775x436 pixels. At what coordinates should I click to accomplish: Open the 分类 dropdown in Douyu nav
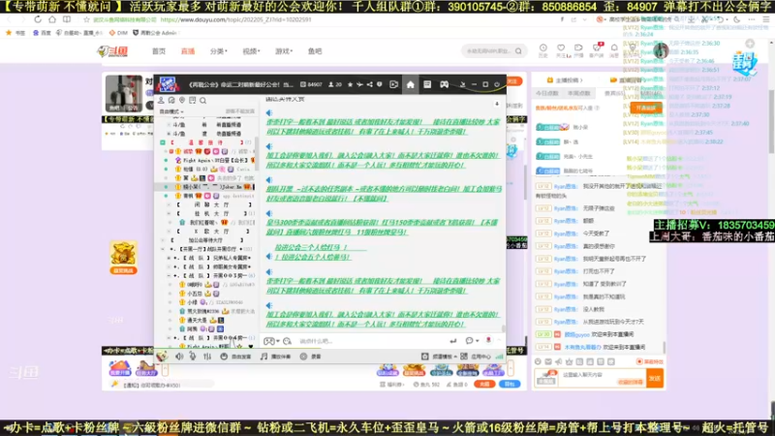tap(219, 51)
